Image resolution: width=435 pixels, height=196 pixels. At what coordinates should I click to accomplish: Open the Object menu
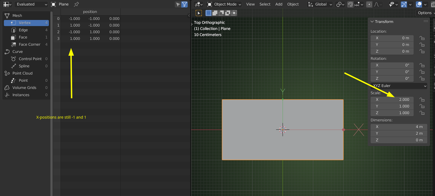(x=293, y=4)
